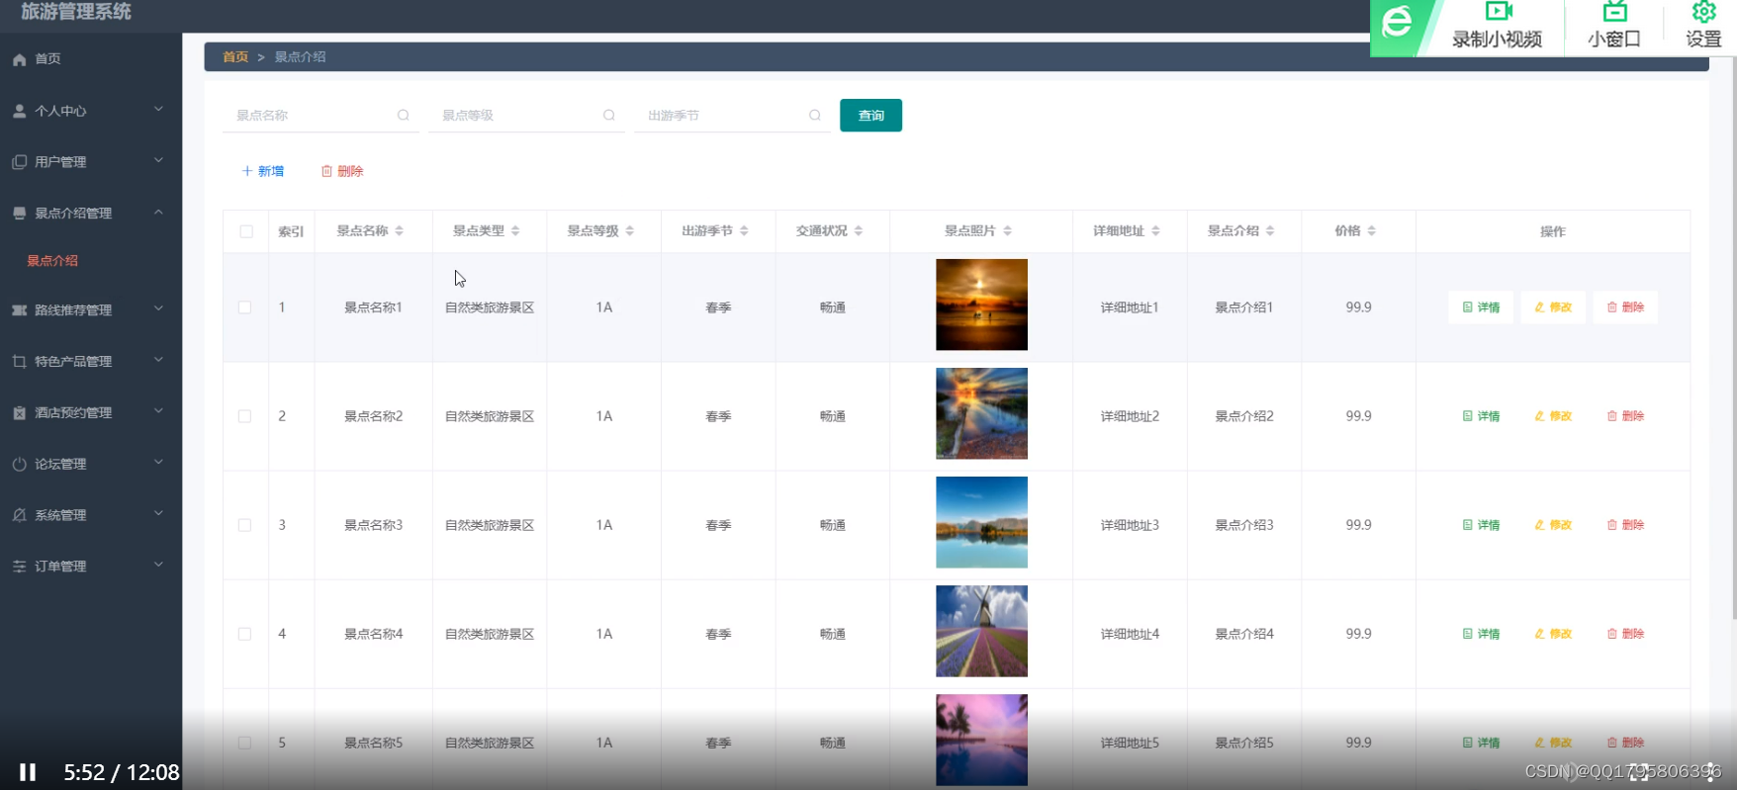Click the 录制小视频 record icon
The image size is (1737, 790).
(1498, 11)
